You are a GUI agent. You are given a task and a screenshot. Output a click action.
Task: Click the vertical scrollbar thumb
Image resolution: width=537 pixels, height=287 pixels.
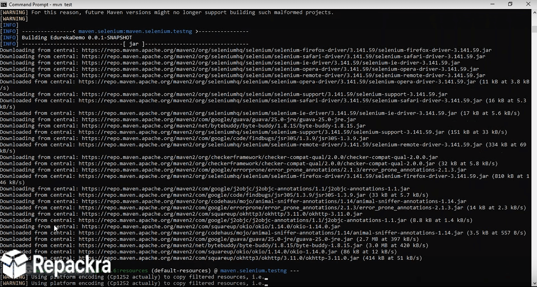click(534, 29)
